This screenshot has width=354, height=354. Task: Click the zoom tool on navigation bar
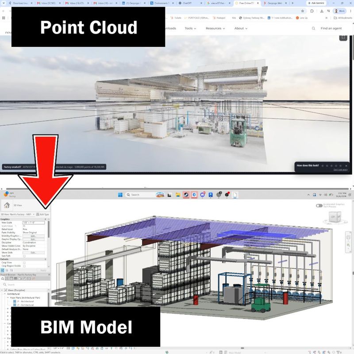pyautogui.click(x=349, y=244)
